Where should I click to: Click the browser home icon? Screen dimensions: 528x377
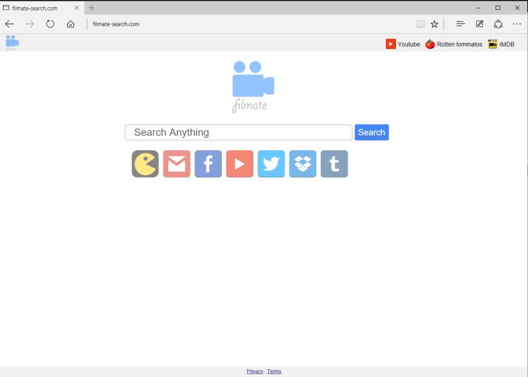tap(71, 24)
